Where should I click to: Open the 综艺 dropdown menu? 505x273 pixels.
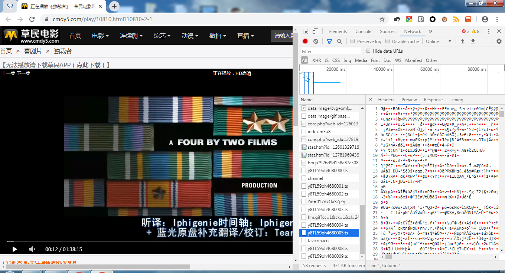(x=162, y=36)
